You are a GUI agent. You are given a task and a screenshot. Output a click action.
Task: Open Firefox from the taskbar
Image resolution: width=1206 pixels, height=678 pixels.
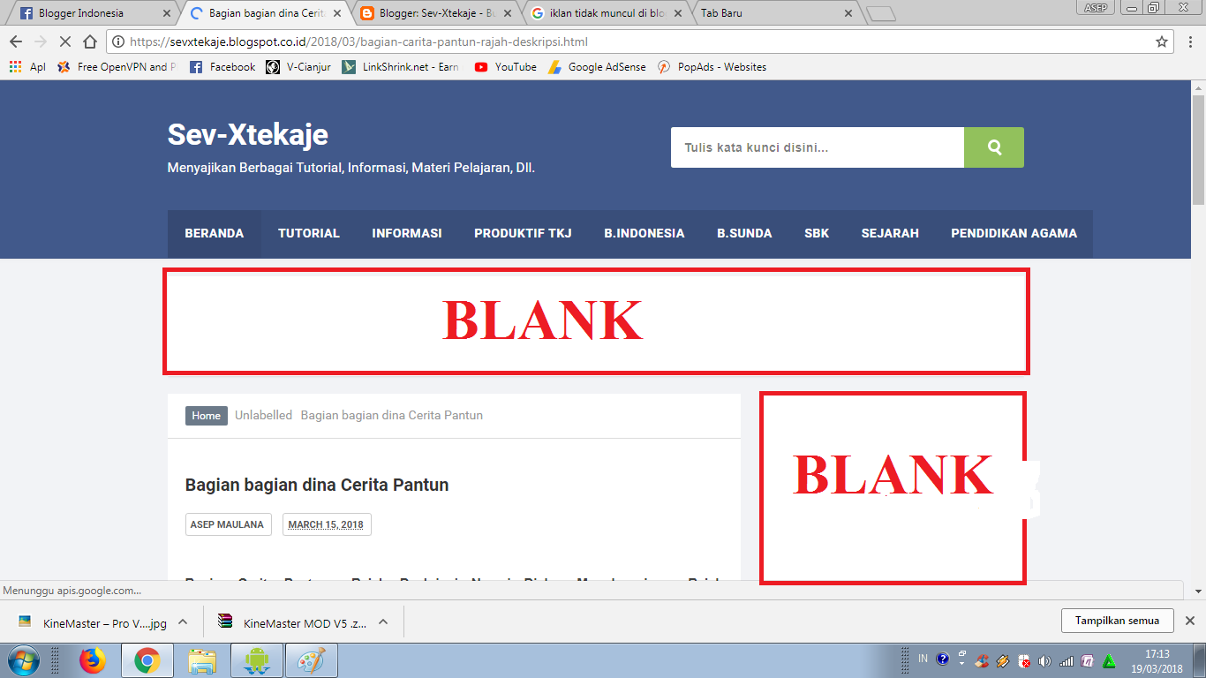coord(92,660)
